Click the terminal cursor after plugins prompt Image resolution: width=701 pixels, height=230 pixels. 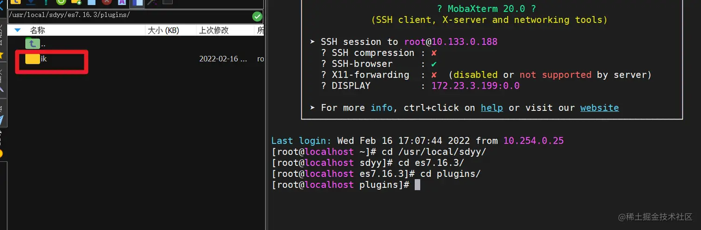(x=417, y=185)
